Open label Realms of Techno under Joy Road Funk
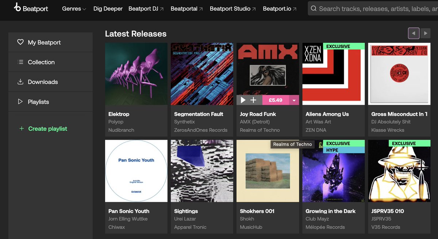Image resolution: width=438 pixels, height=239 pixels. click(260, 130)
